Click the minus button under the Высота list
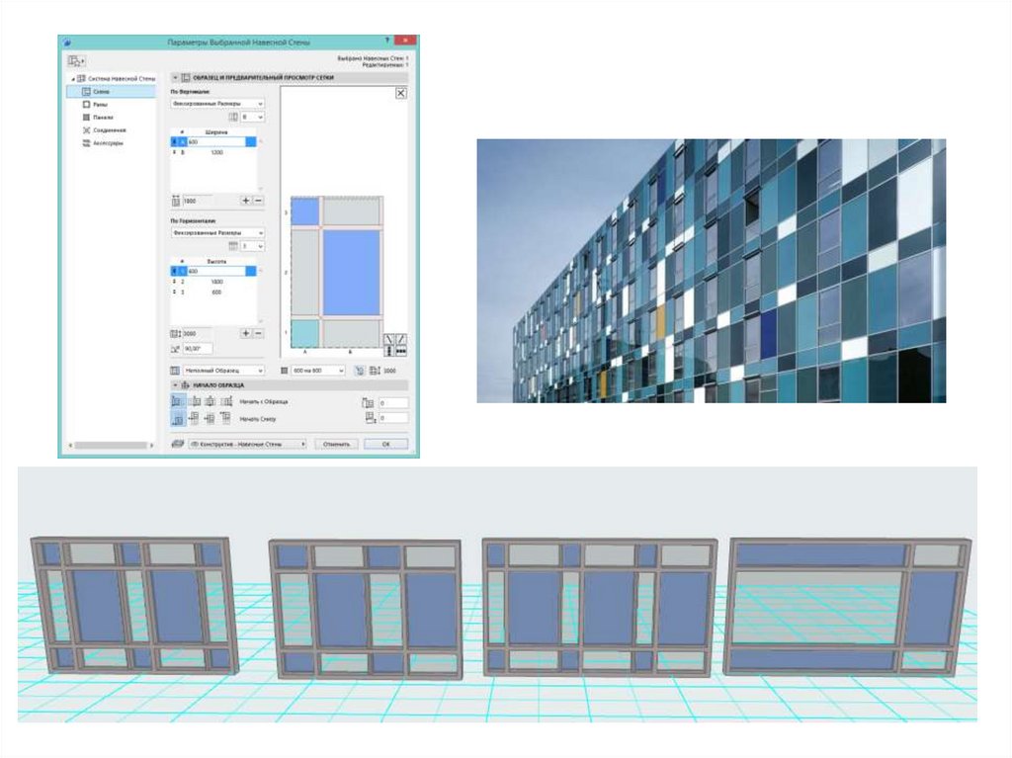This screenshot has width=1012, height=758. [x=258, y=334]
